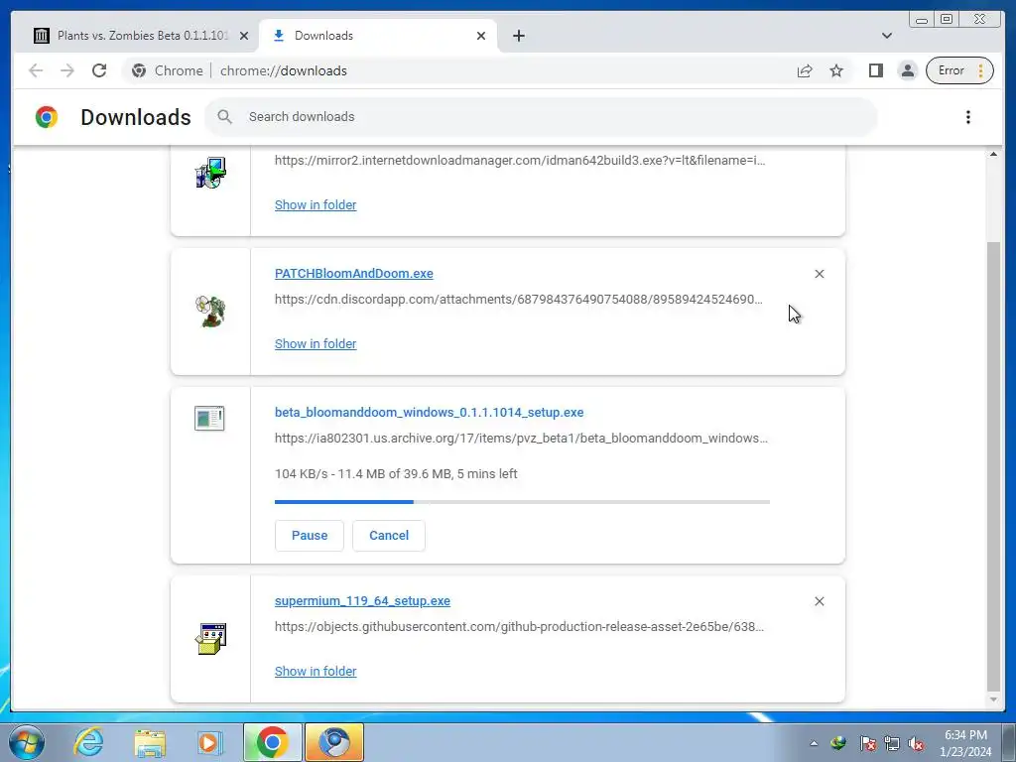Select the Downloads tab
This screenshot has height=762, width=1016.
tap(377, 36)
